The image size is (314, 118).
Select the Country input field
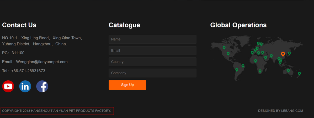(152, 62)
